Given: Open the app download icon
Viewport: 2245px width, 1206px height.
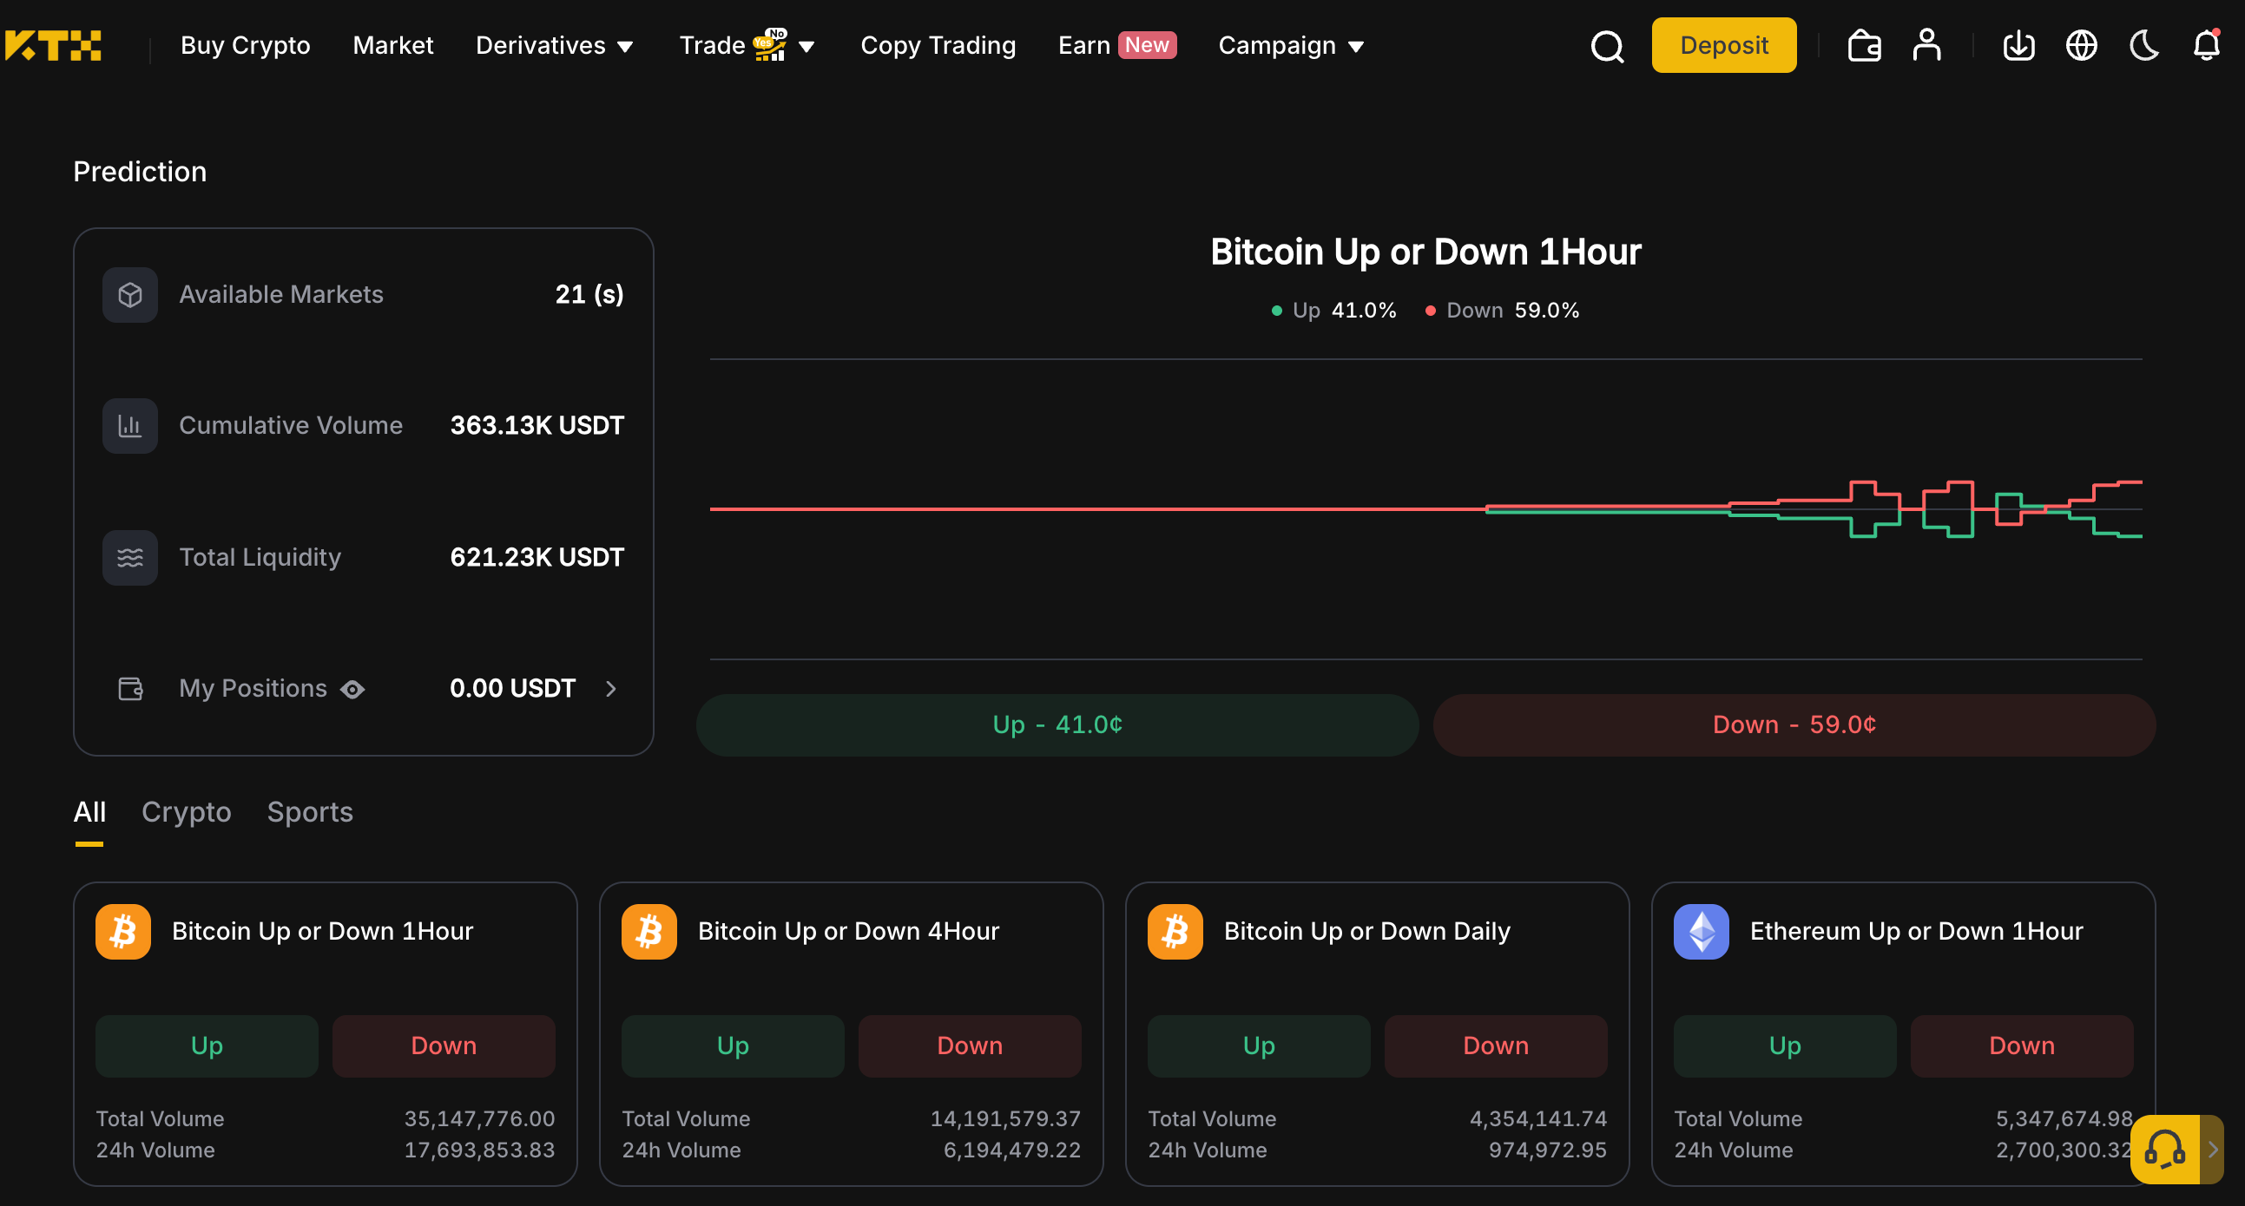Looking at the screenshot, I should point(2018,45).
